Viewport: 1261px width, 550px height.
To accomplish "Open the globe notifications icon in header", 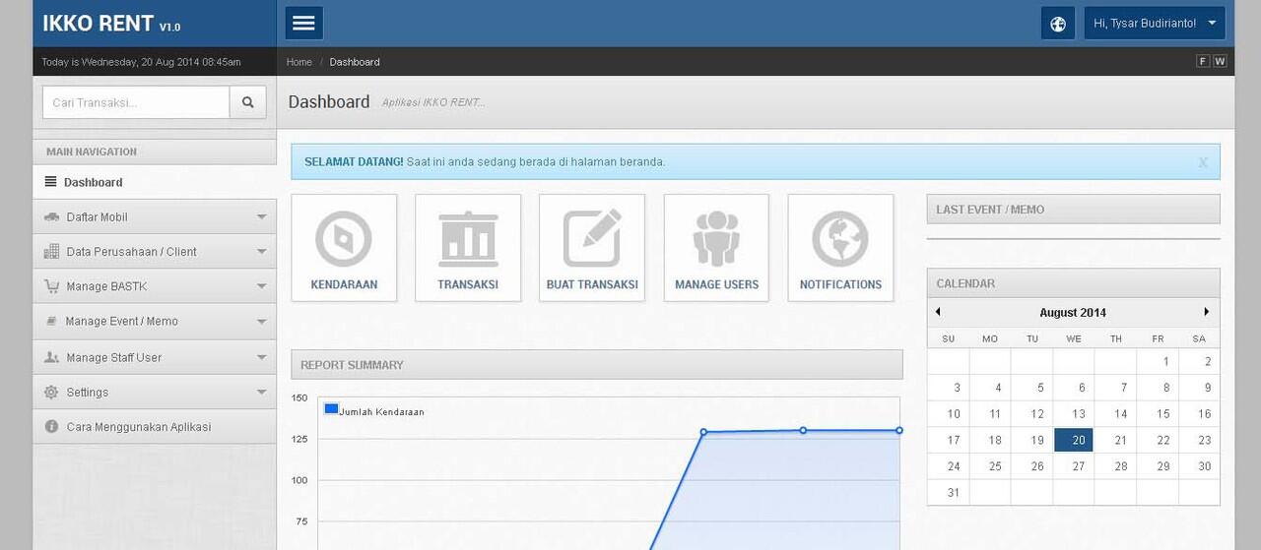I will 1057,24.
